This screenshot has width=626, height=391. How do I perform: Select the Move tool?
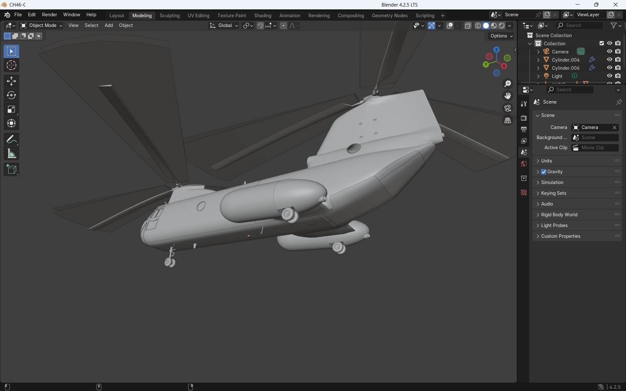coord(11,81)
